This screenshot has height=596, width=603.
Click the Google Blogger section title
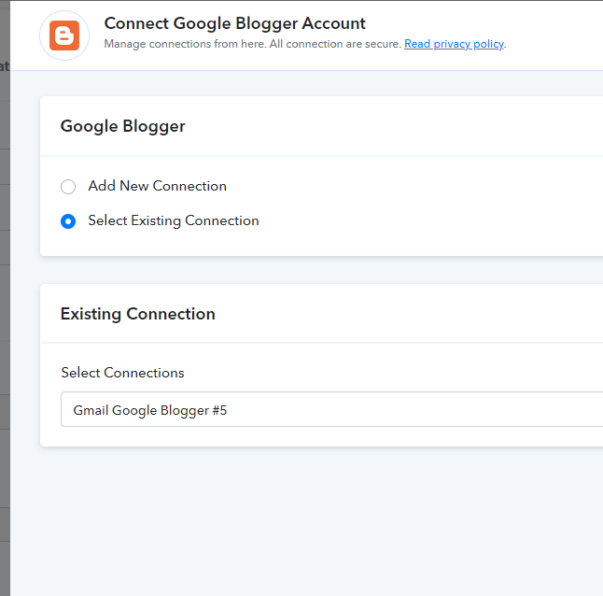[122, 126]
